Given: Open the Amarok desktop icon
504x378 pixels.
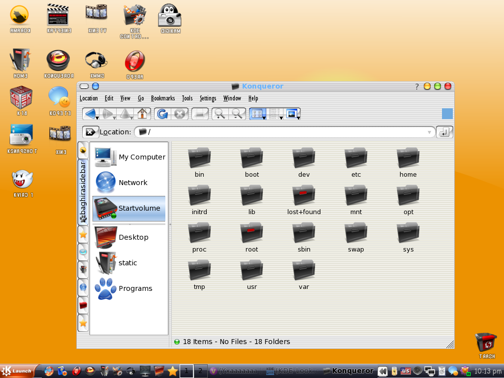Looking at the screenshot, I should tap(20, 19).
